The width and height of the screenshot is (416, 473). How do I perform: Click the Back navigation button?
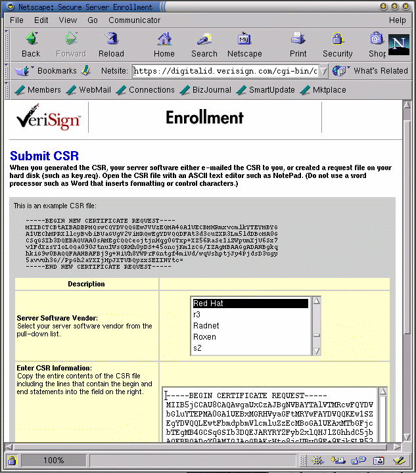tap(31, 44)
